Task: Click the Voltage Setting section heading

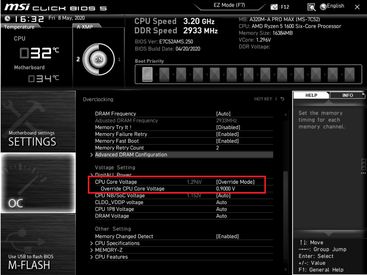Action: coord(115,167)
